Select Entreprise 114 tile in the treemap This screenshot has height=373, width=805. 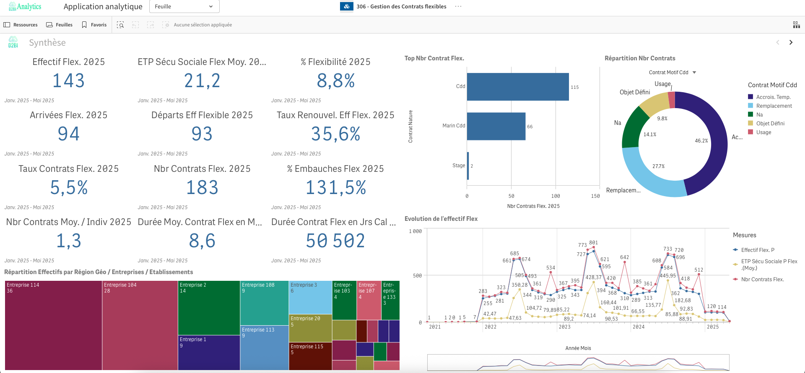click(53, 325)
